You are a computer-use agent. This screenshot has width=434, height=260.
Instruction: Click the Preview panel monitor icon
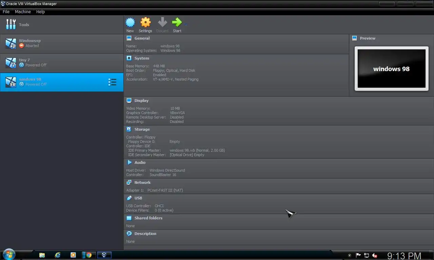click(354, 38)
